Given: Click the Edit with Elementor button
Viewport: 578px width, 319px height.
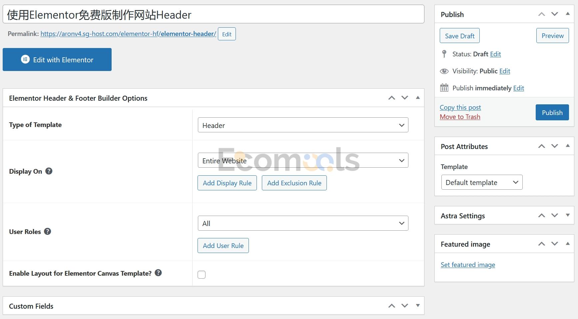Looking at the screenshot, I should [x=57, y=59].
